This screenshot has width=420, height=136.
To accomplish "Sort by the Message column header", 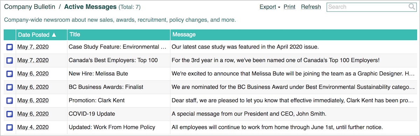I will tap(184, 35).
